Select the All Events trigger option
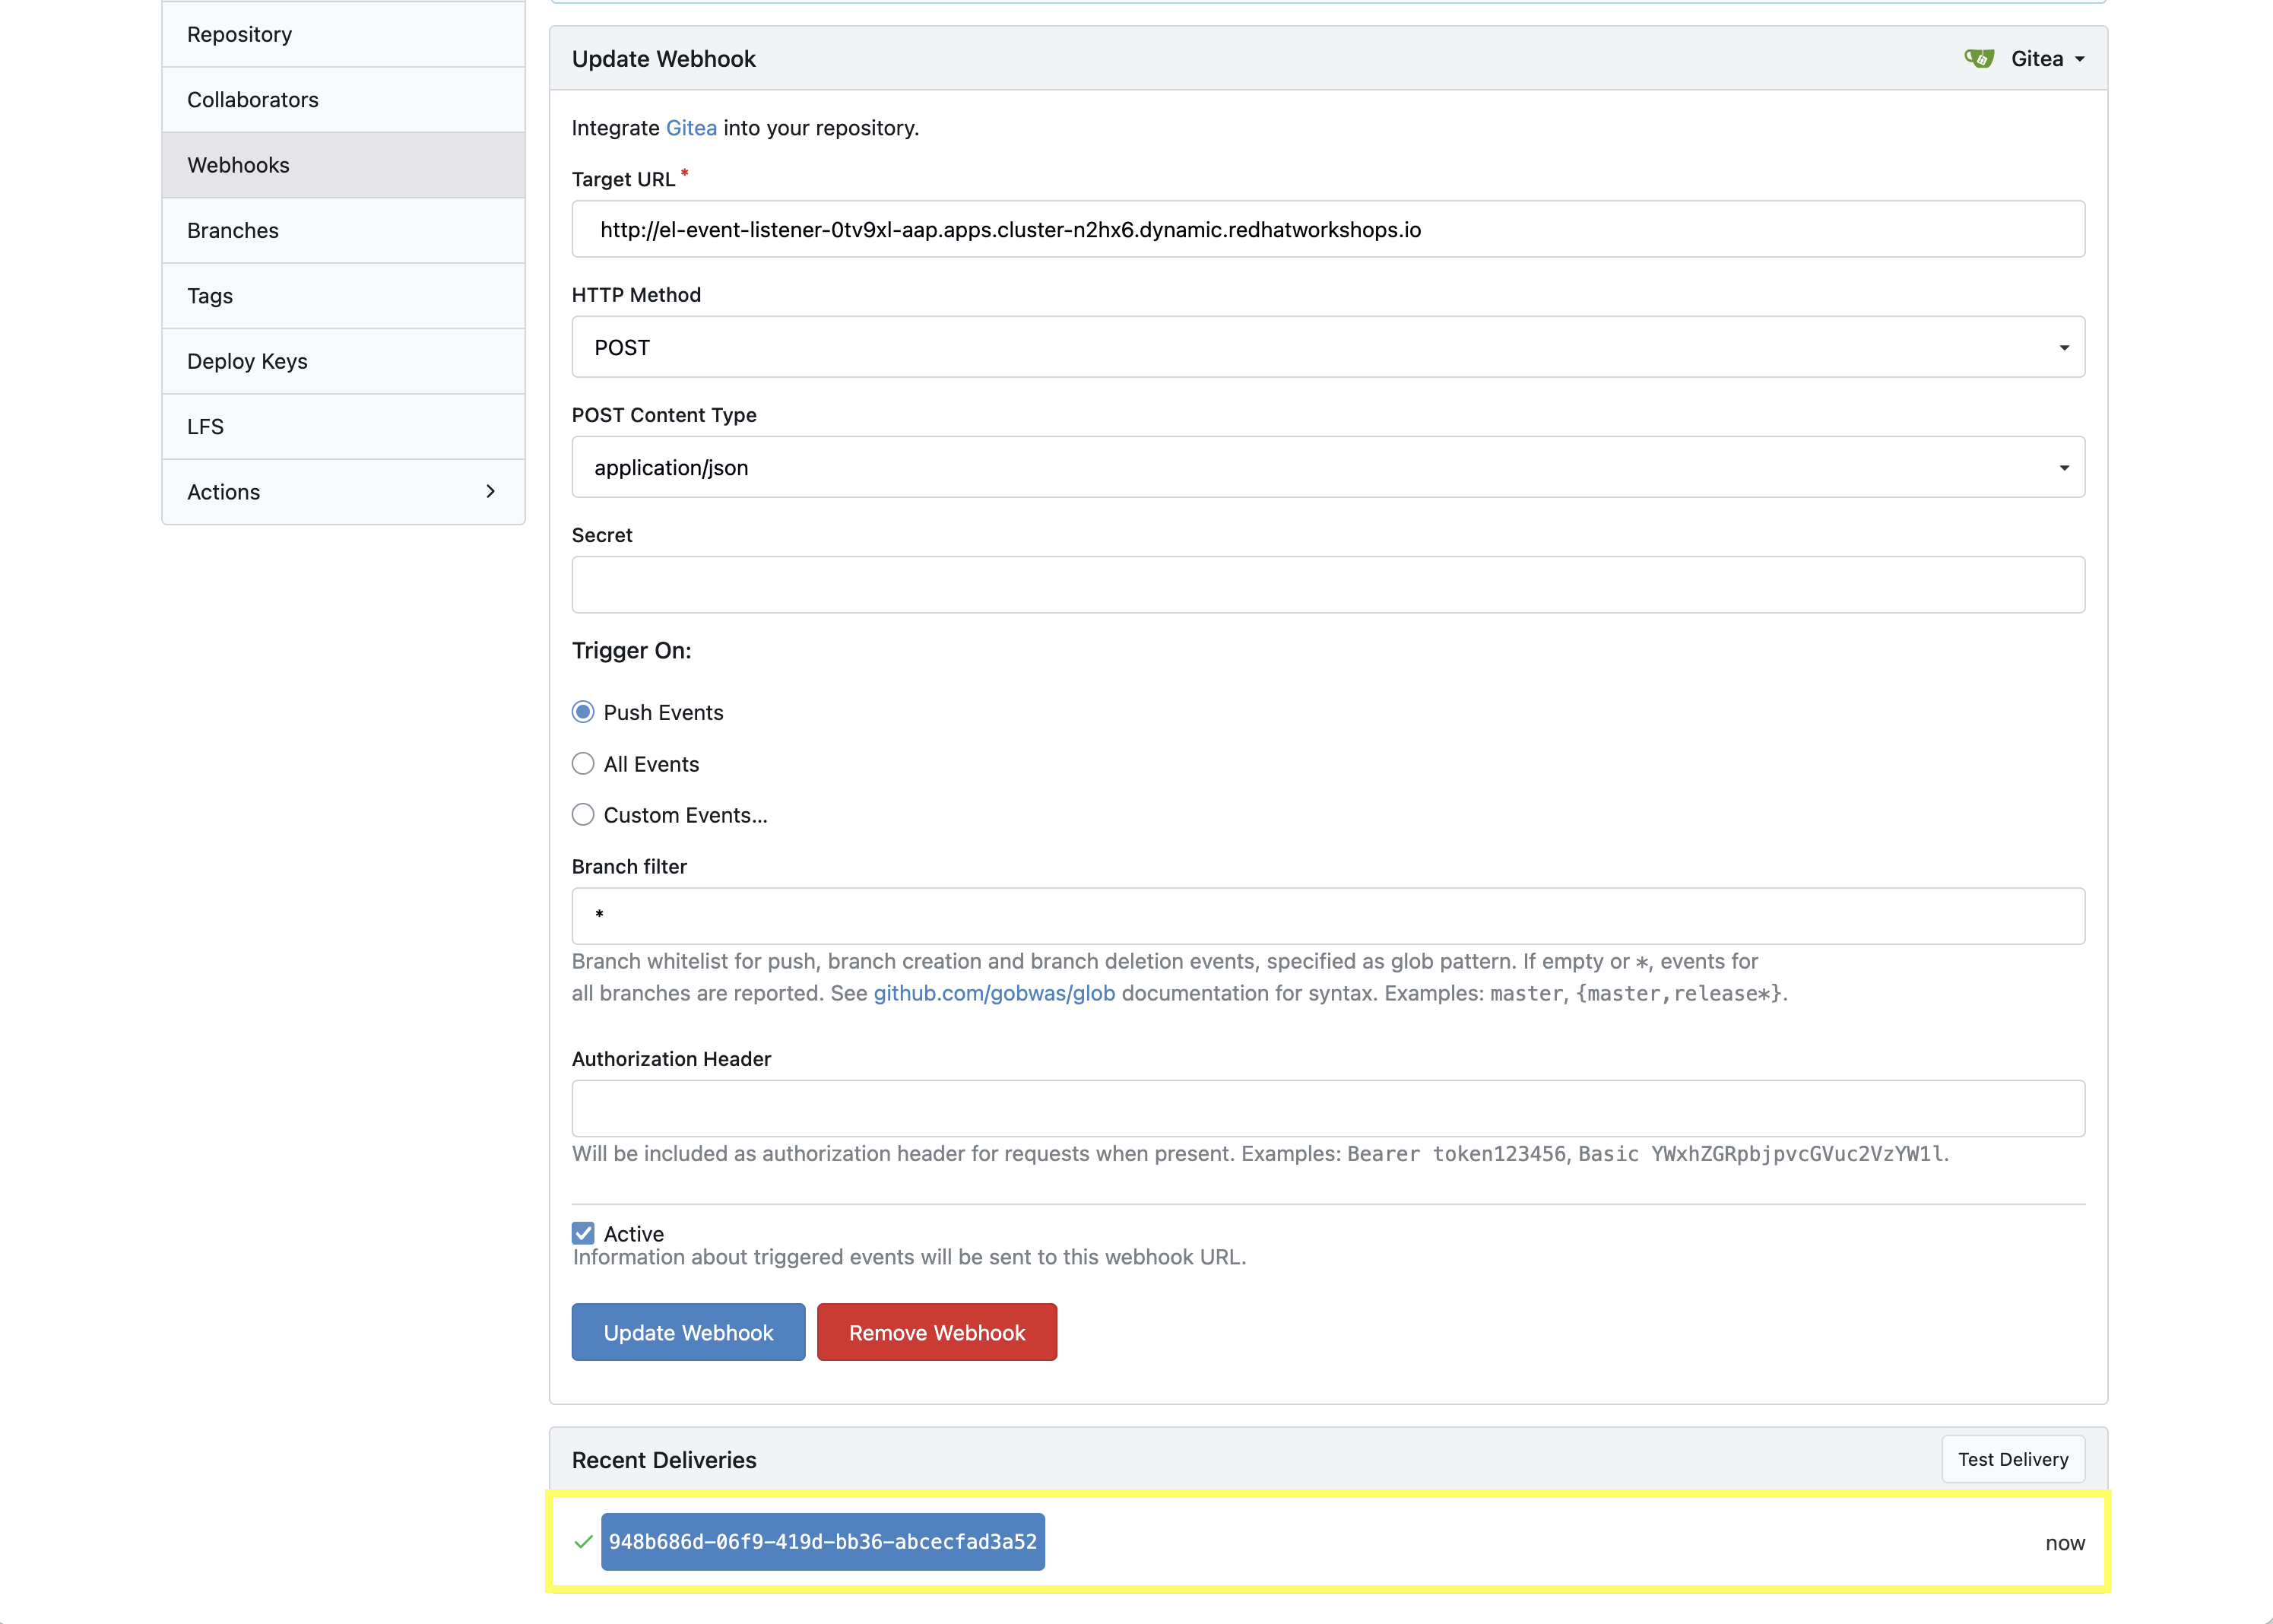 point(583,763)
